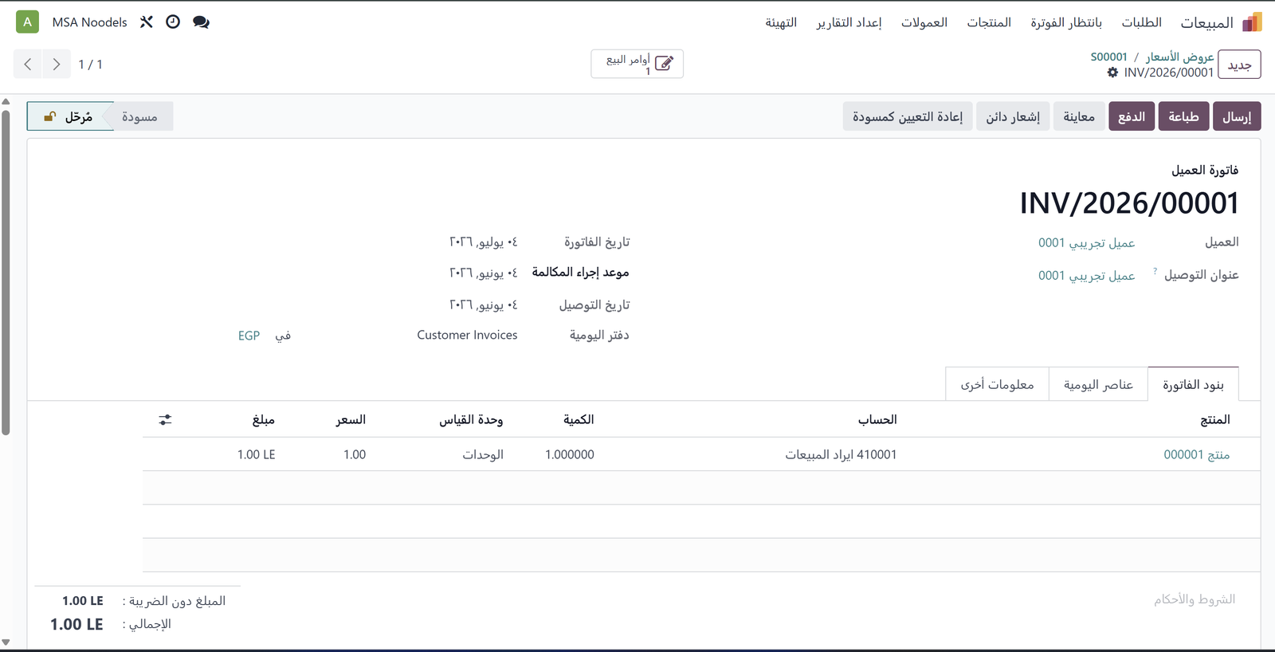Open the EGP currency link
Screen dimensions: 1275x652
(x=249, y=336)
